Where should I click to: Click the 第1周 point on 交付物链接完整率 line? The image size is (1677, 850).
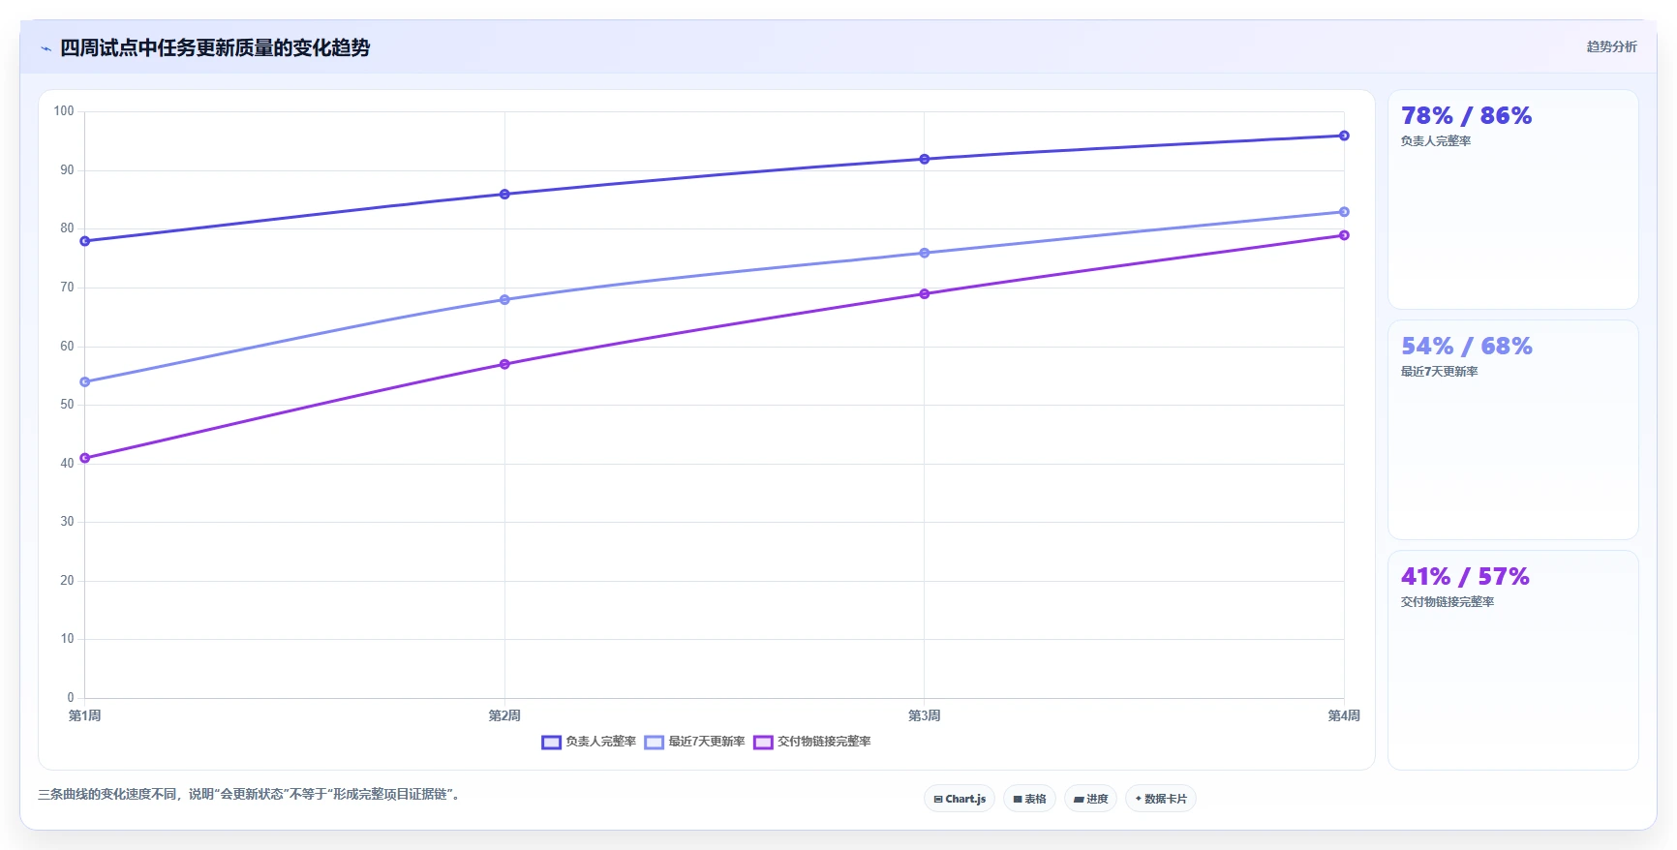coord(85,458)
